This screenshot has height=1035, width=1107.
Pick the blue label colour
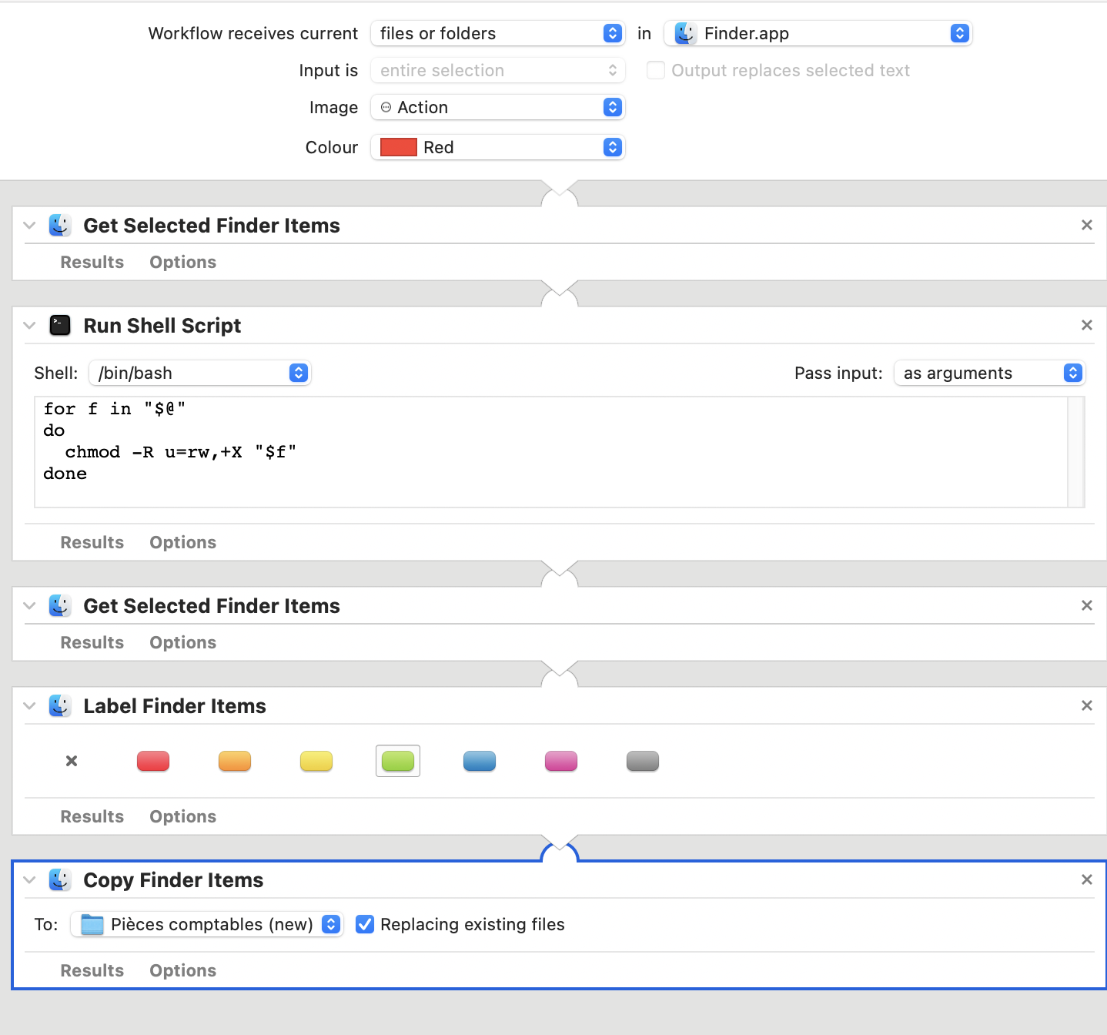[480, 761]
